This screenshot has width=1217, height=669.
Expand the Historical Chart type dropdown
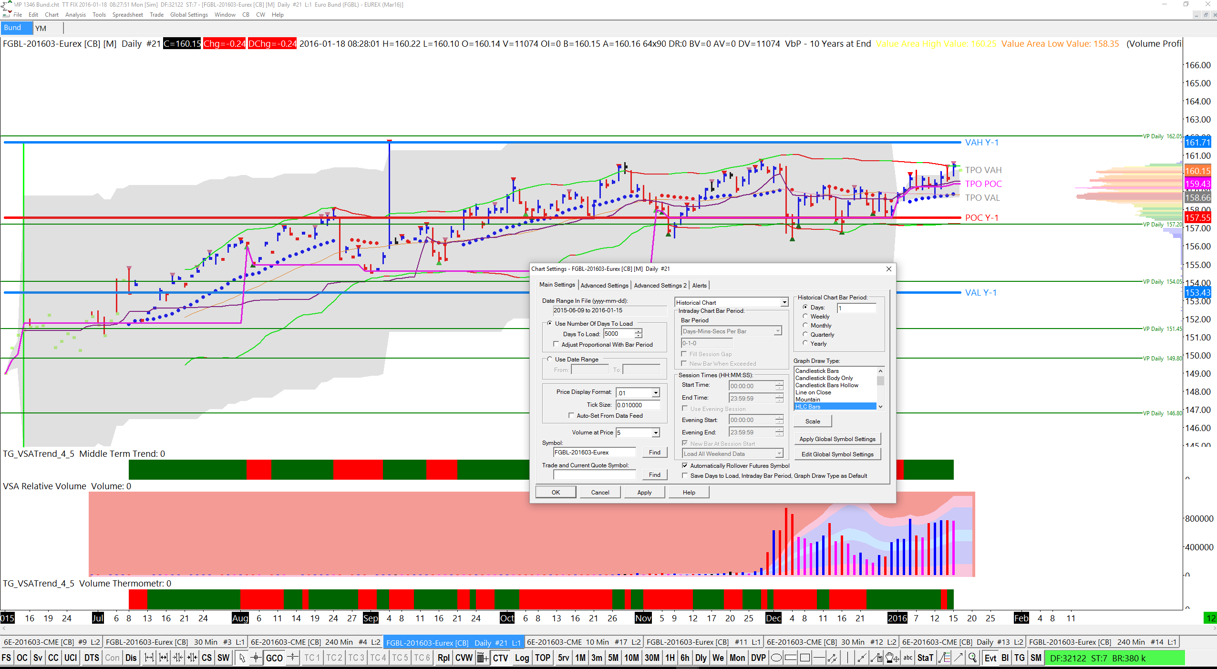click(784, 302)
